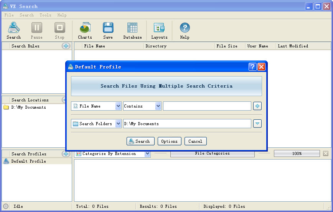Expand the Search Folders dropdown

click(x=118, y=124)
